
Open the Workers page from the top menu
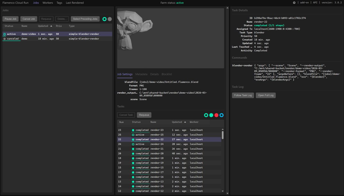[x=48, y=3]
